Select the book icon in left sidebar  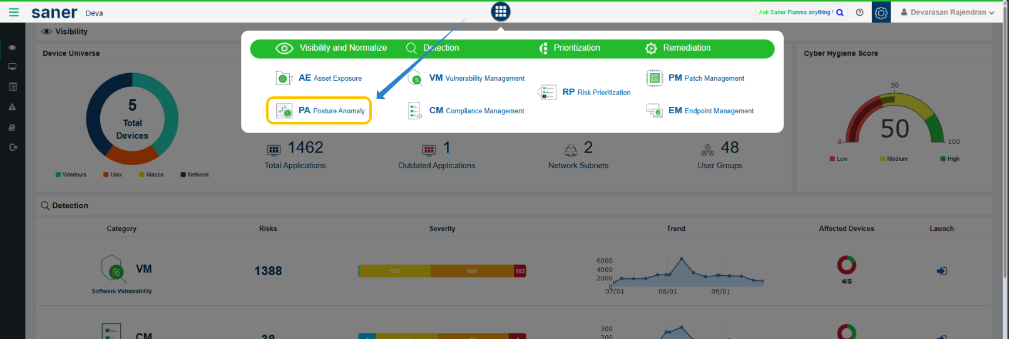12,128
